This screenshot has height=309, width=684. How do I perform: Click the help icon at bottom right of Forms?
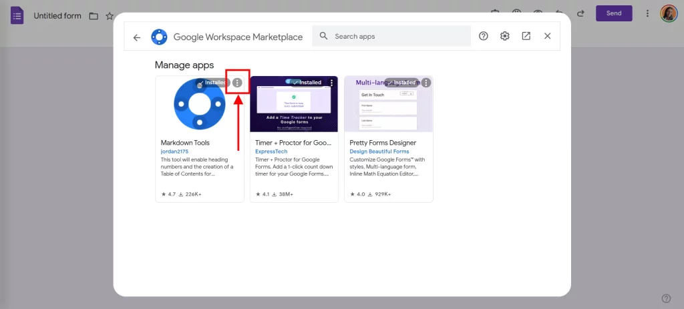pos(666,298)
